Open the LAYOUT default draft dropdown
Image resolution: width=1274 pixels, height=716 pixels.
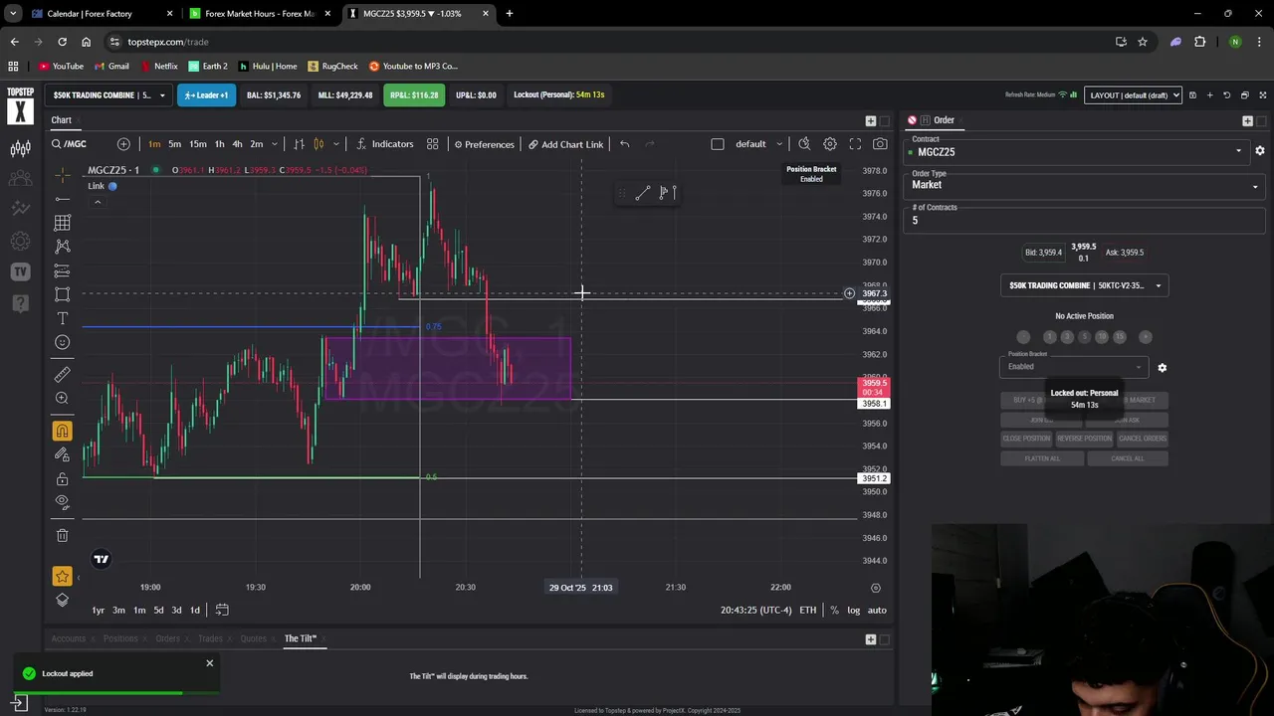pos(1134,95)
